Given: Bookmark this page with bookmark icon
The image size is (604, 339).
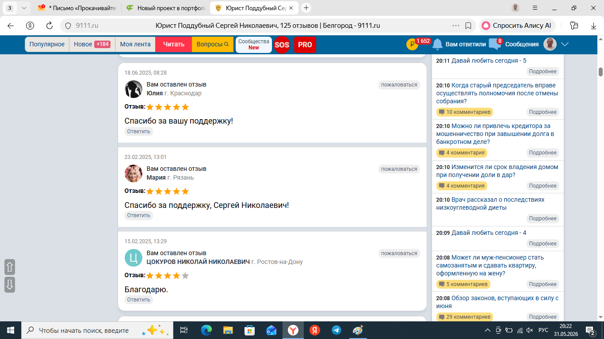Looking at the screenshot, I should coord(468,26).
